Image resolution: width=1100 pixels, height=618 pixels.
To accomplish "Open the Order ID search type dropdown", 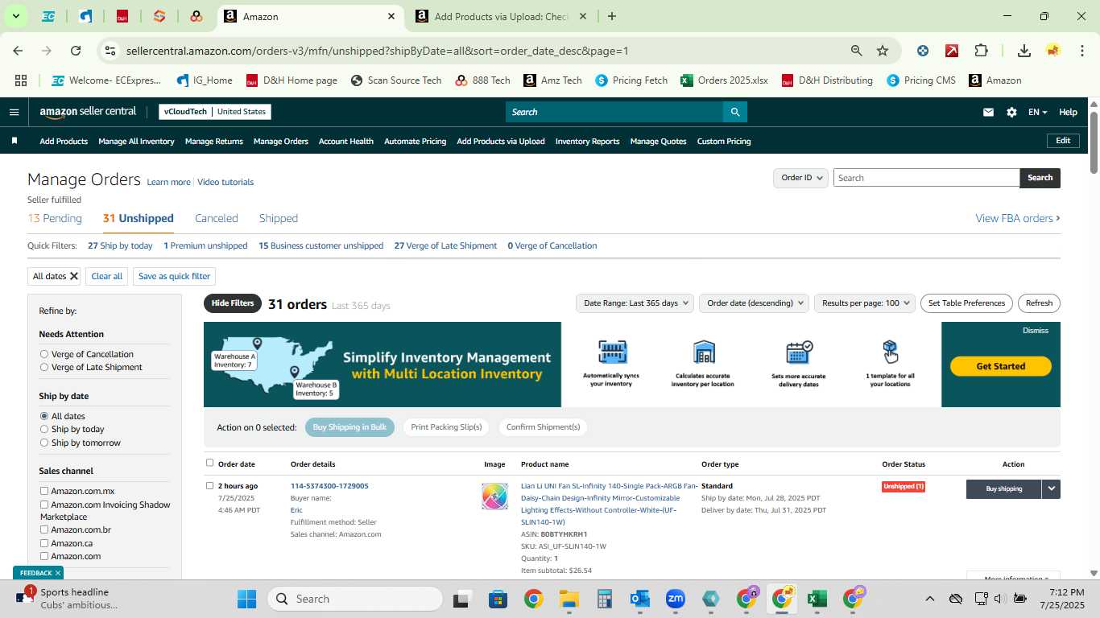I will pyautogui.click(x=801, y=178).
